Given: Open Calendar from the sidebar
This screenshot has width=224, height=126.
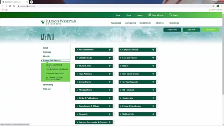Looking at the screenshot, I should pos(47,52).
